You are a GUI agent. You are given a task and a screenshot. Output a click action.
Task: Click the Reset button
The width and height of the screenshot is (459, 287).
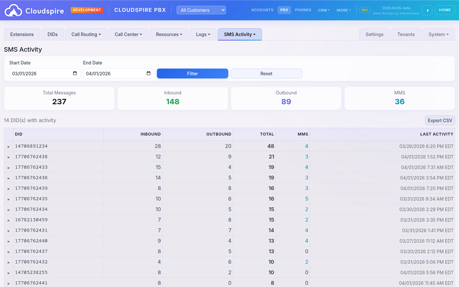coord(266,73)
